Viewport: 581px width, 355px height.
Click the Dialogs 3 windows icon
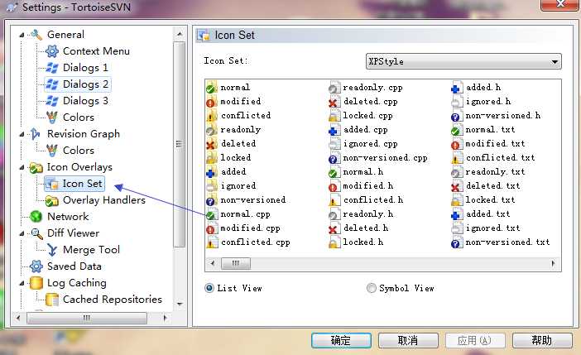tap(52, 101)
